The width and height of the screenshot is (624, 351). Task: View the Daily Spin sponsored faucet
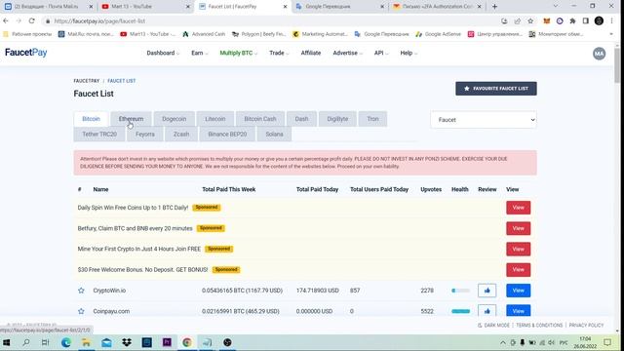coord(518,208)
